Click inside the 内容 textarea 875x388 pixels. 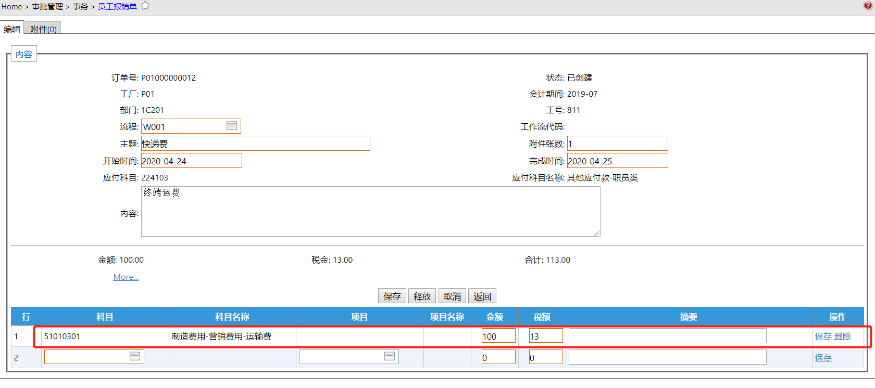point(371,212)
